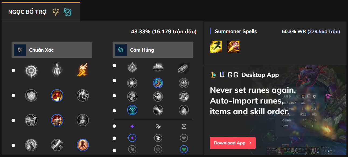The width and height of the screenshot is (348, 157).
Task: Open the 279,564 Trận matches link
Action: click(x=323, y=31)
